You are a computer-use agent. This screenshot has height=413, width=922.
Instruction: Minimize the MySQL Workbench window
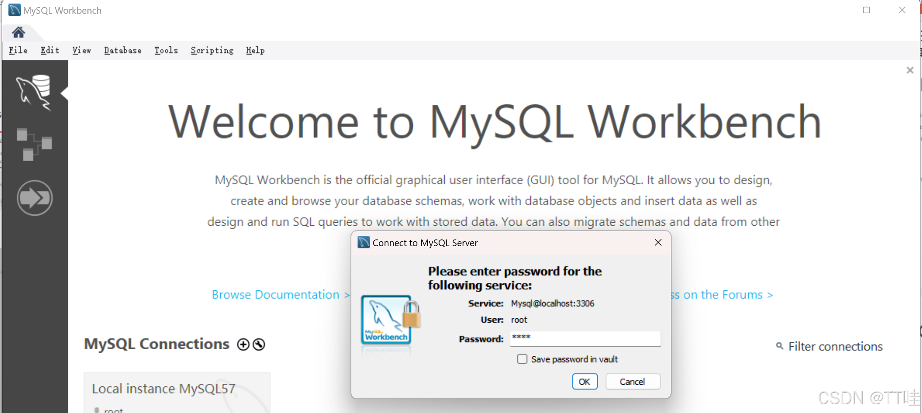(831, 10)
